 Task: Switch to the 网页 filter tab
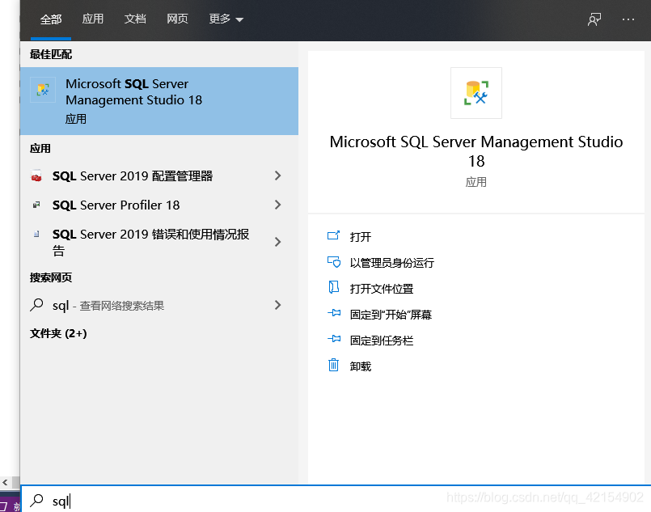point(177,19)
